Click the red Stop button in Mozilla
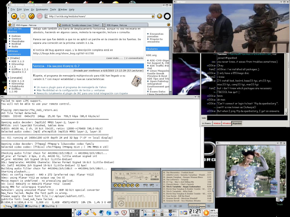The height and width of the screenshot is (217, 290). pos(40,16)
